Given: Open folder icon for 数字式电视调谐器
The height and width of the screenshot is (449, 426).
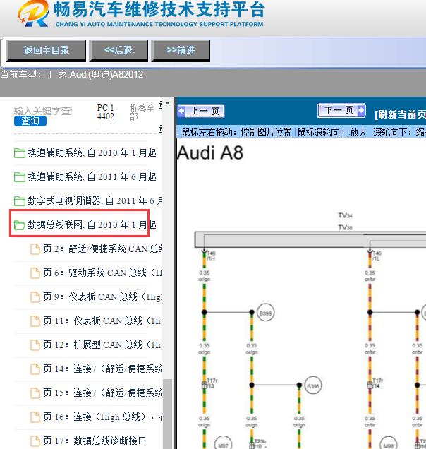Looking at the screenshot, I should click(20, 200).
